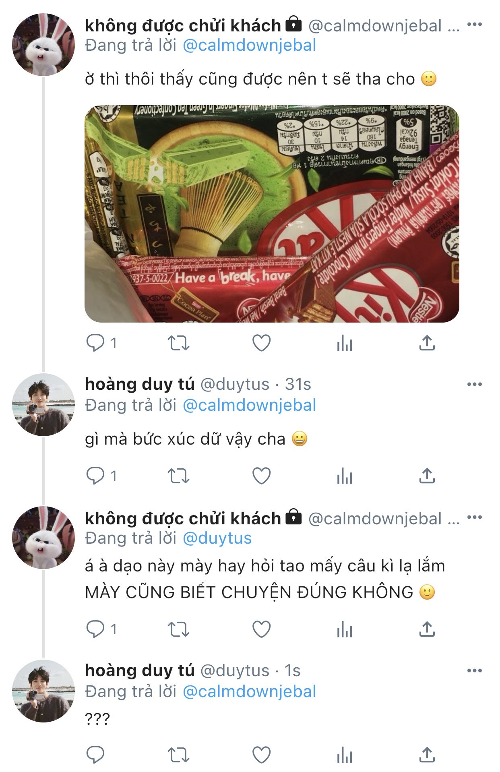
Task: Open the rabbit avatar of top tweet
Action: click(x=43, y=44)
